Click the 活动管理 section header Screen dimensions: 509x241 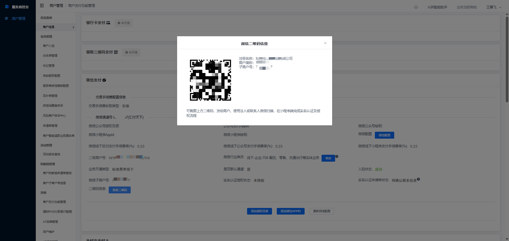[x=46, y=145]
